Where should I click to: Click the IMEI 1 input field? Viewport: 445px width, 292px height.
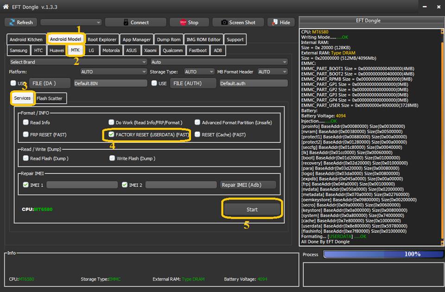point(82,185)
